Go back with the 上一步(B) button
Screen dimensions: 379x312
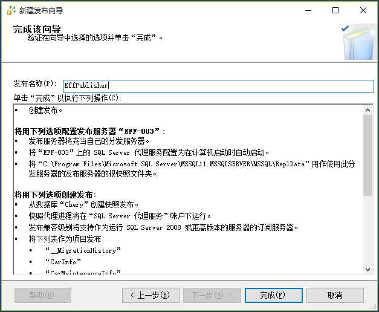(151, 295)
